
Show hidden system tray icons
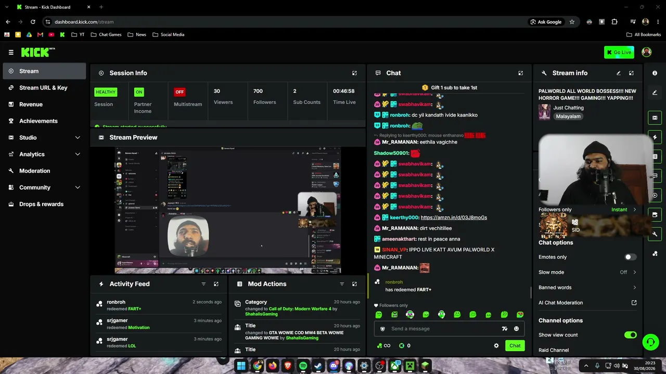point(586,366)
